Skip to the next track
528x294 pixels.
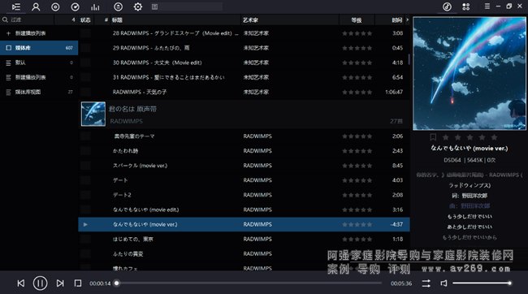coord(60,283)
